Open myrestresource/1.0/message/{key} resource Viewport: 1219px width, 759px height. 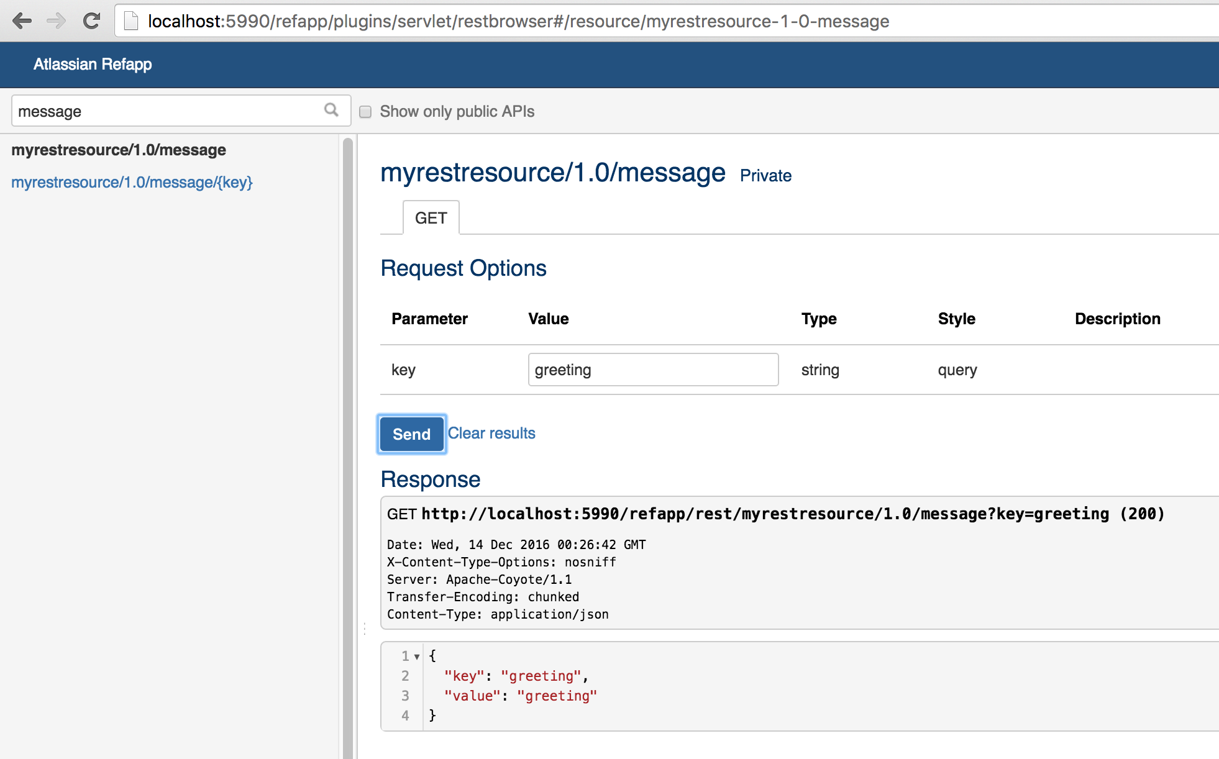(132, 182)
